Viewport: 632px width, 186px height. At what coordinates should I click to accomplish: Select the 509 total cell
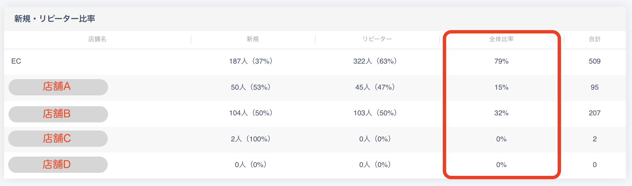pyautogui.click(x=594, y=61)
